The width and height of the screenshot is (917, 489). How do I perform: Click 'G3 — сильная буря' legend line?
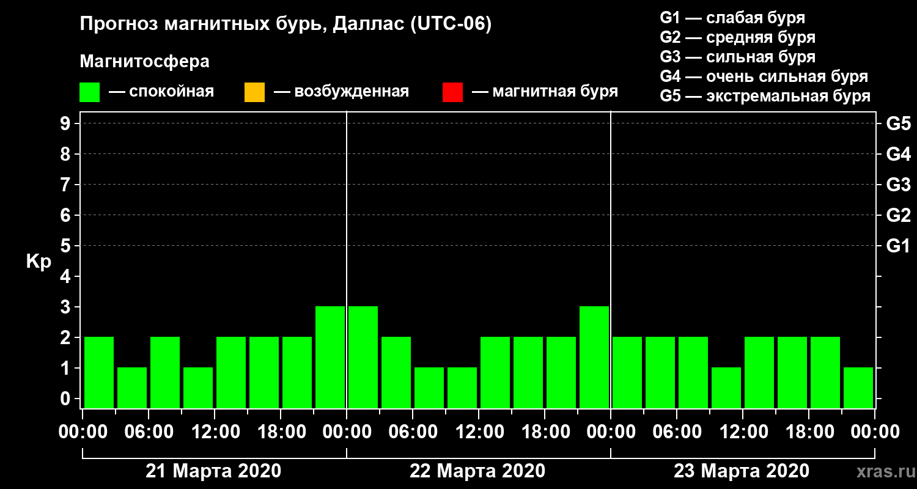[737, 57]
